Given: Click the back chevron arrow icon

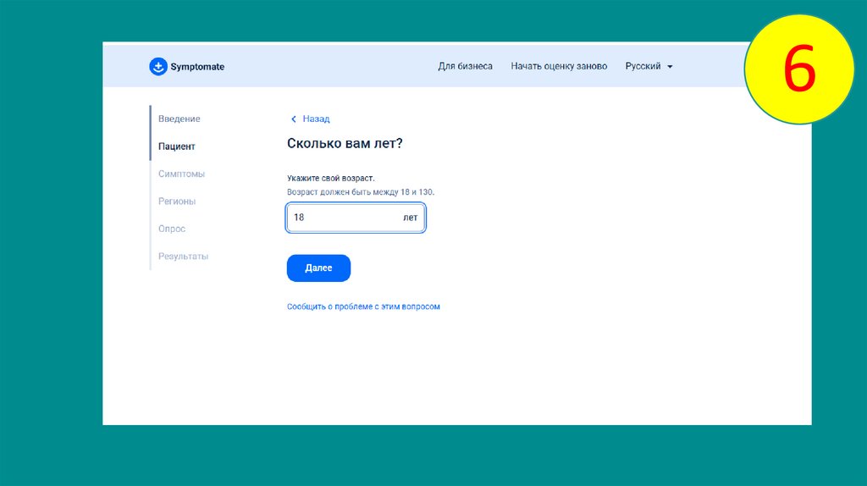Looking at the screenshot, I should [x=294, y=119].
